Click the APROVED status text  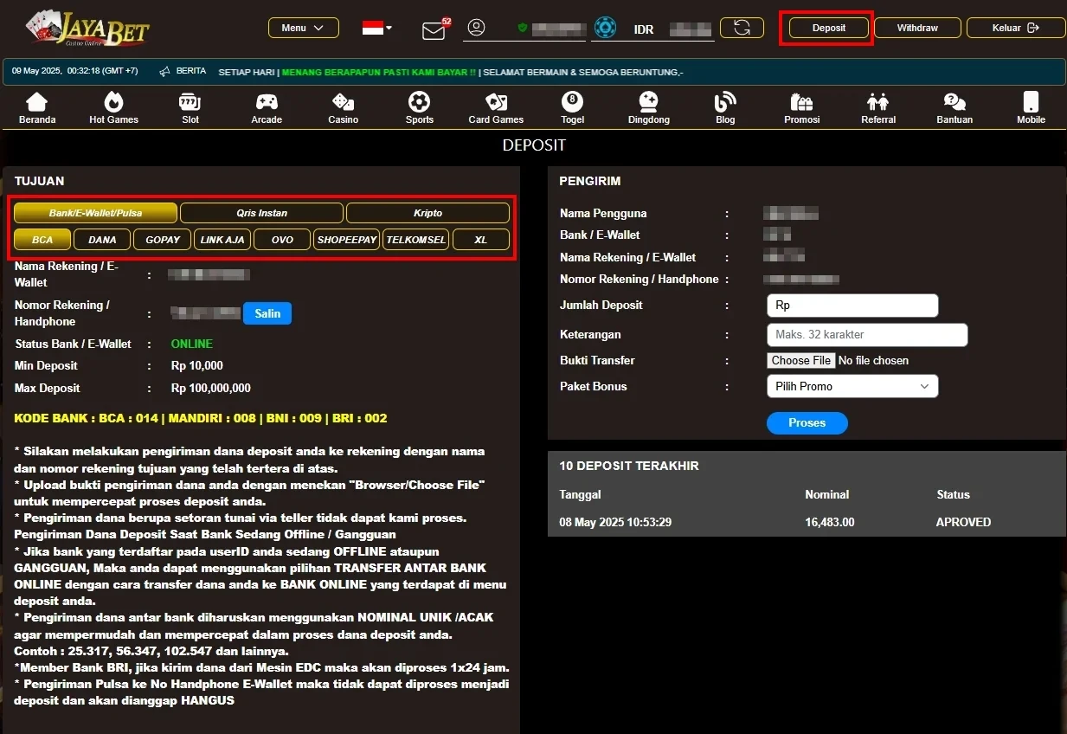[963, 522]
